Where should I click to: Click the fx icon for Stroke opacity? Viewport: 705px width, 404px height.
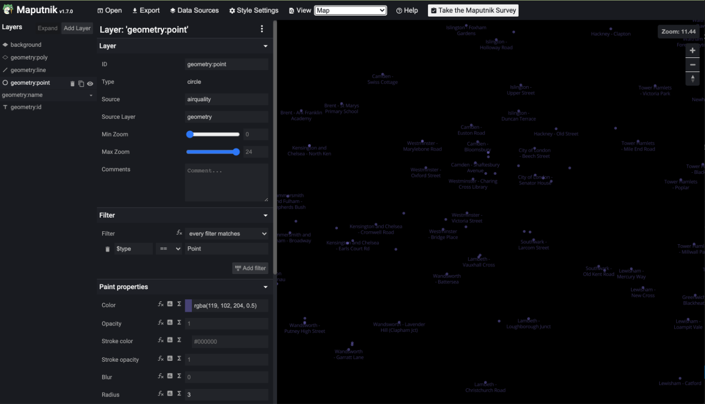point(161,359)
